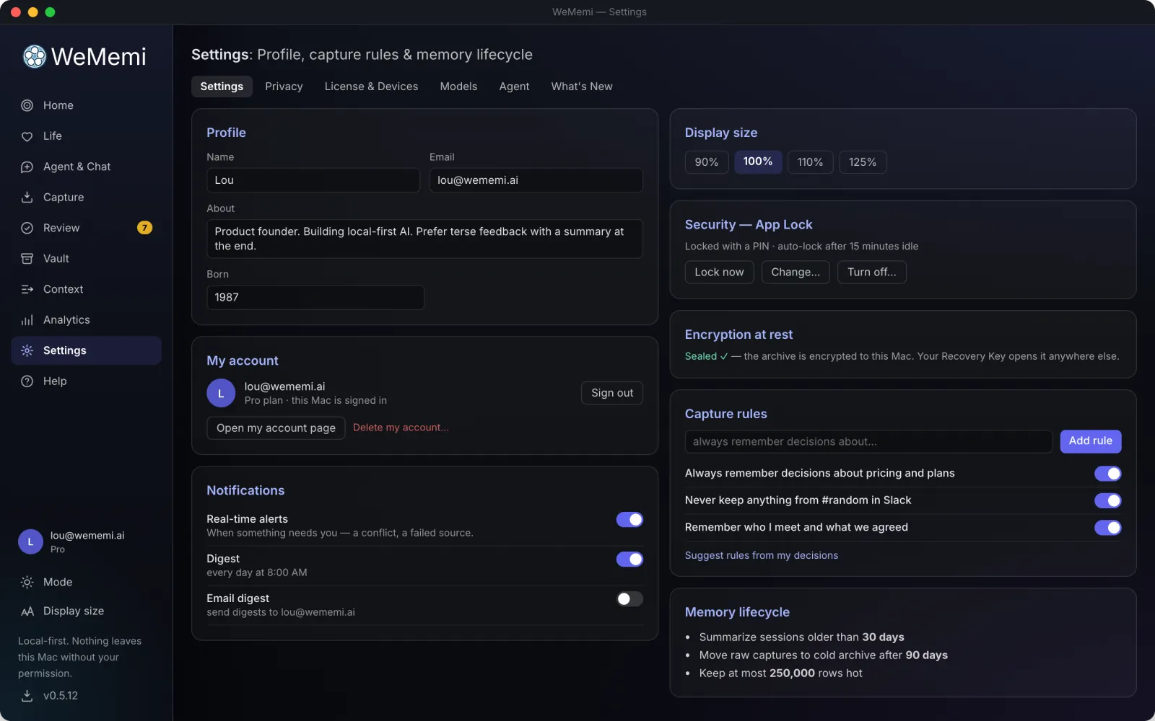The height and width of the screenshot is (721, 1155).
Task: Switch to the Privacy tab
Action: 284,87
